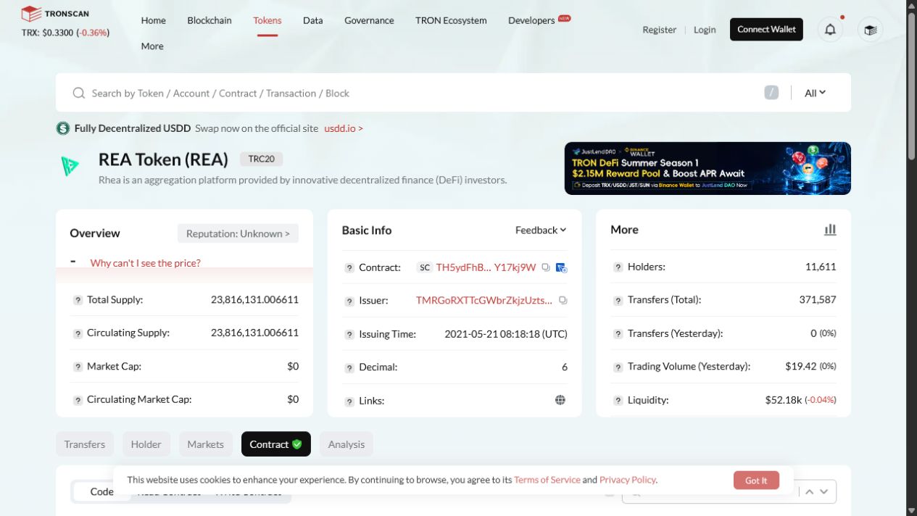Select the Code sub-tab

(x=102, y=491)
